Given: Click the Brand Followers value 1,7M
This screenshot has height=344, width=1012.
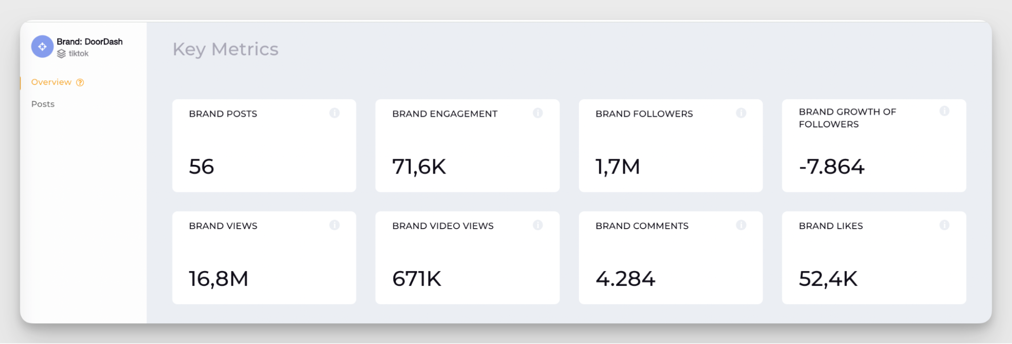Looking at the screenshot, I should coord(618,166).
